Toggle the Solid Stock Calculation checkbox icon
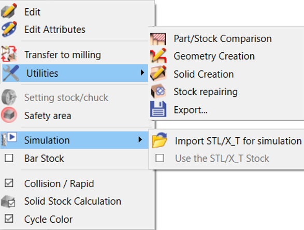 pos(8,202)
